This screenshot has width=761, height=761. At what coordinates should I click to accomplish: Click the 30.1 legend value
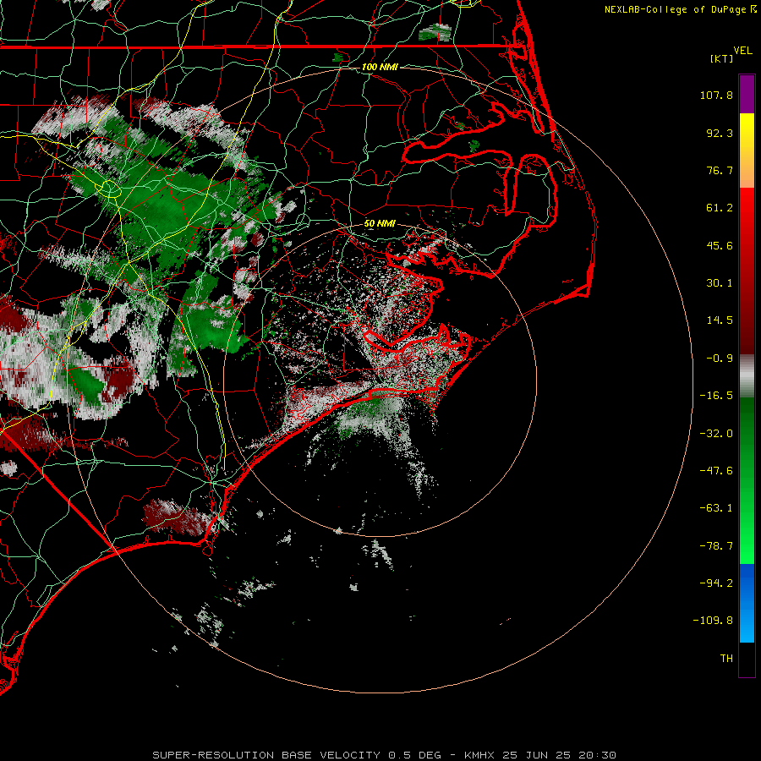tap(720, 283)
